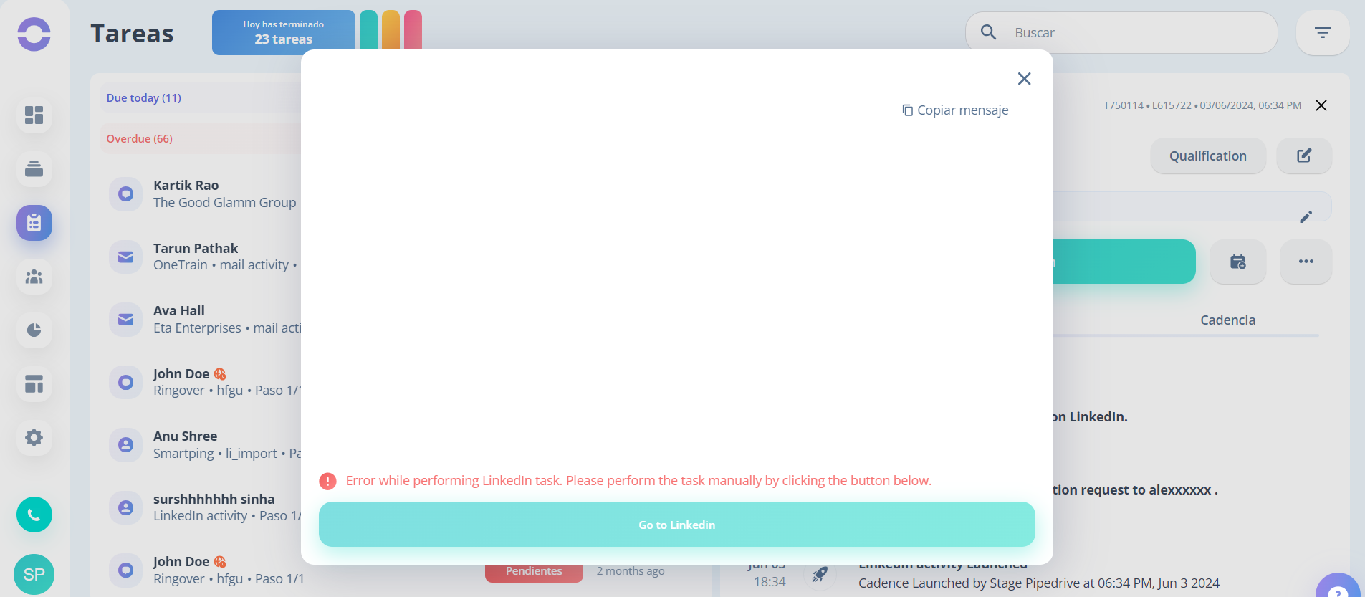Click the search magnifier icon

(x=989, y=32)
